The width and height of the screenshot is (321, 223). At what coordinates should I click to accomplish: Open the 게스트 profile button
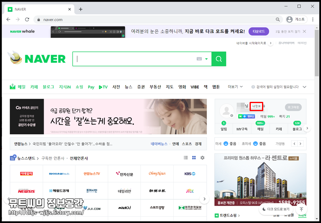point(296,19)
